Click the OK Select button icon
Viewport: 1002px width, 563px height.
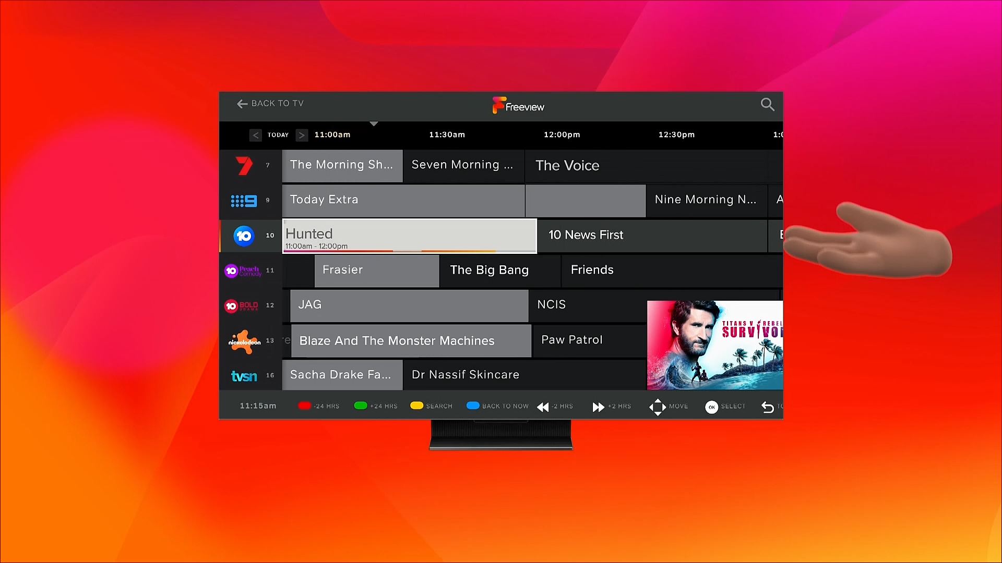(x=711, y=407)
